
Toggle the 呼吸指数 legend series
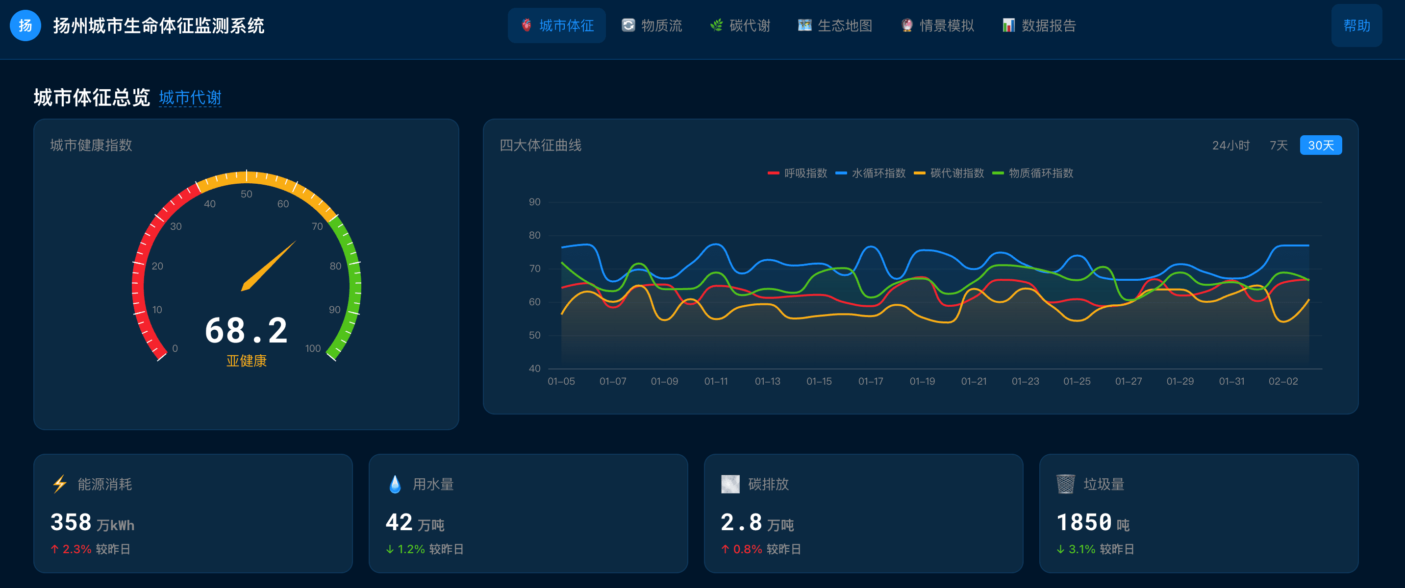[797, 173]
